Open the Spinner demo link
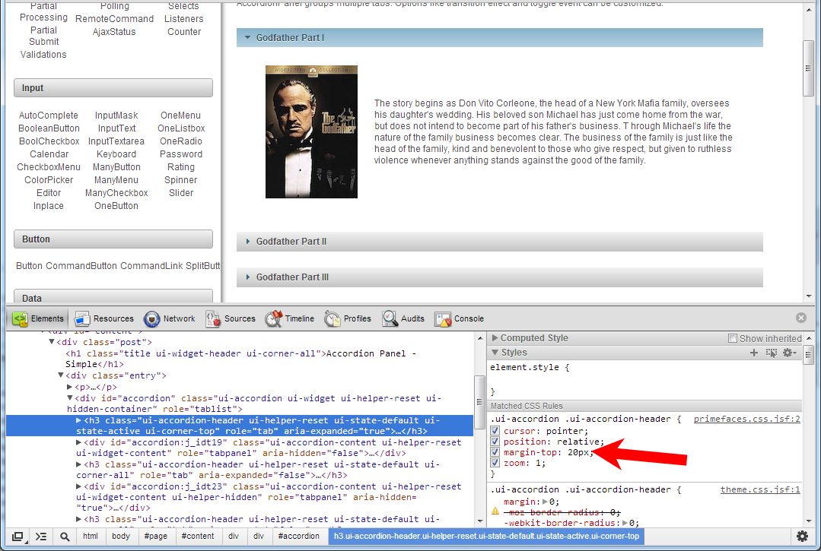The height and width of the screenshot is (551, 821). click(180, 180)
